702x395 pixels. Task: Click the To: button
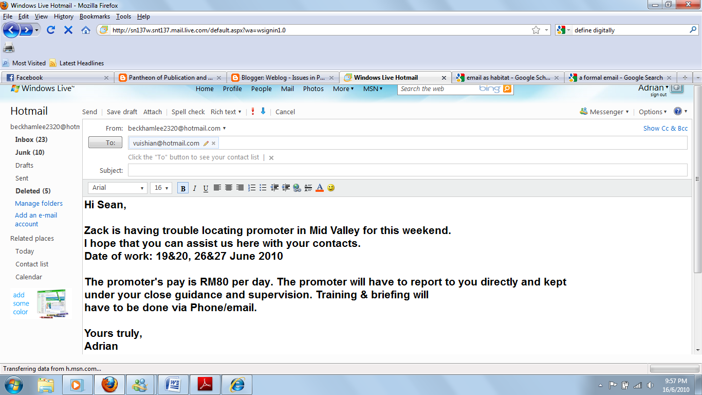click(x=105, y=142)
